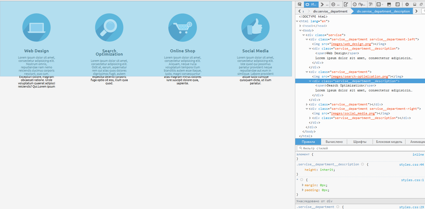Click the Social Media thumbs-up image
The image size is (425, 209).
(x=255, y=28)
